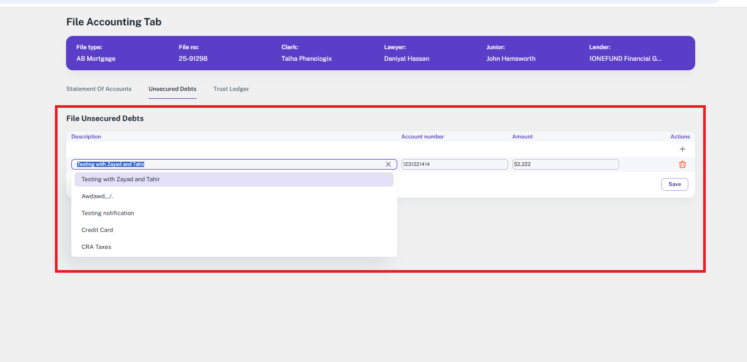Image resolution: width=747 pixels, height=362 pixels.
Task: Focus the Account number field 1231221414
Action: 454,164
